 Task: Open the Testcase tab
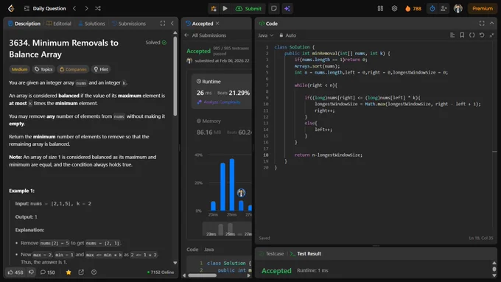coord(272,253)
